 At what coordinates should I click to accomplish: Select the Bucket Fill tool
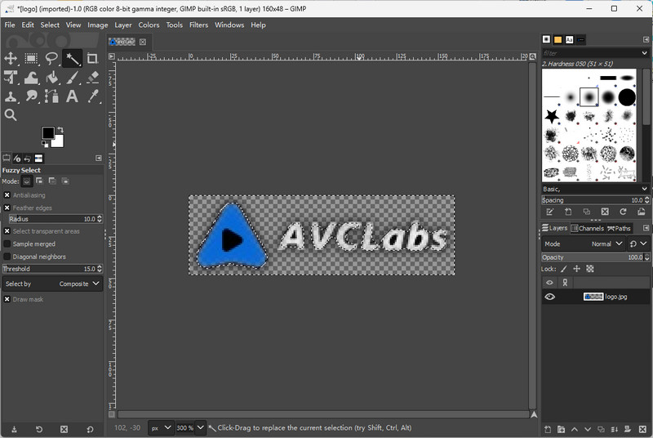point(51,78)
